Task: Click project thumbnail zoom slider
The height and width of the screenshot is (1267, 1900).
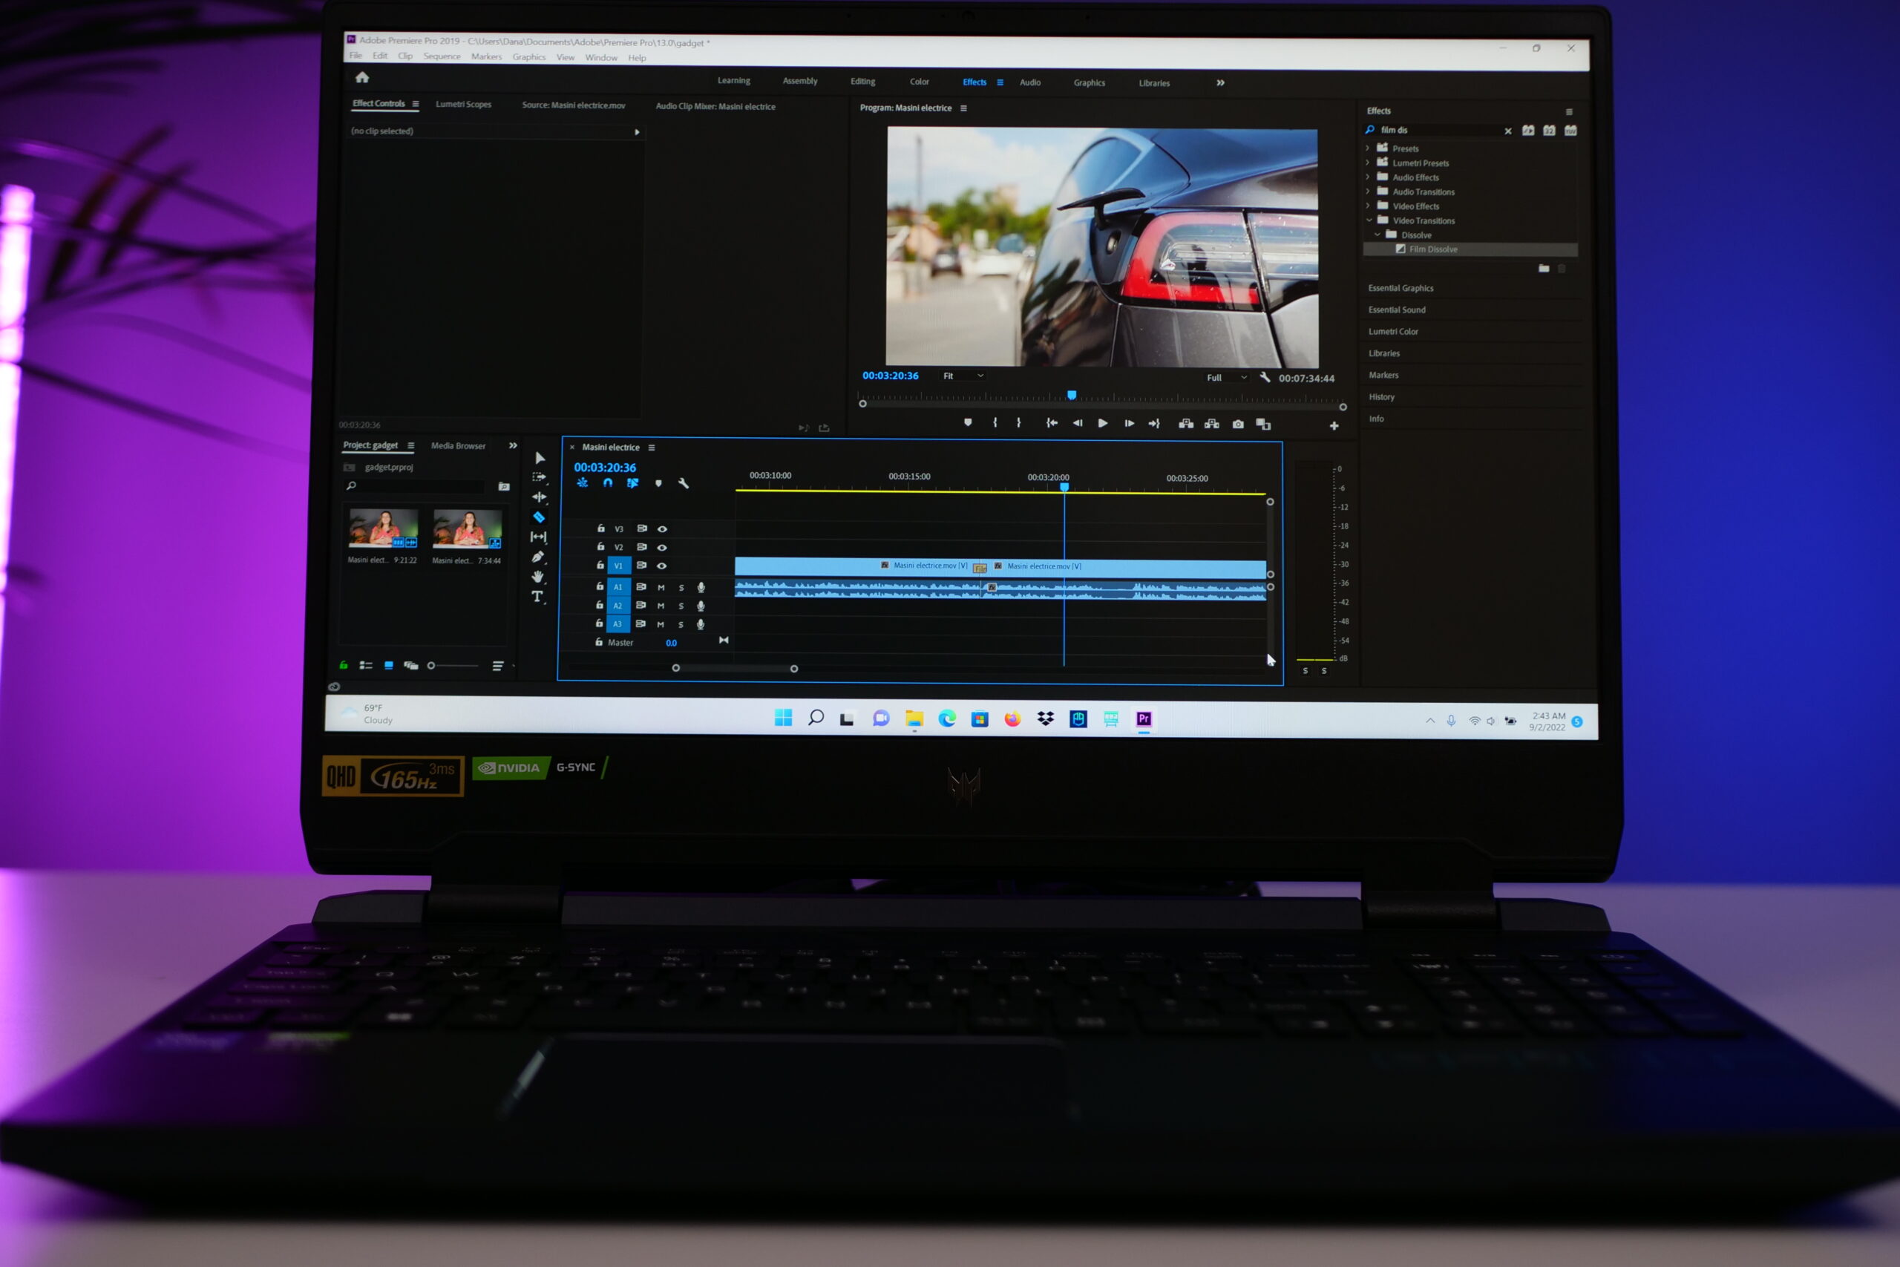Action: (x=432, y=666)
